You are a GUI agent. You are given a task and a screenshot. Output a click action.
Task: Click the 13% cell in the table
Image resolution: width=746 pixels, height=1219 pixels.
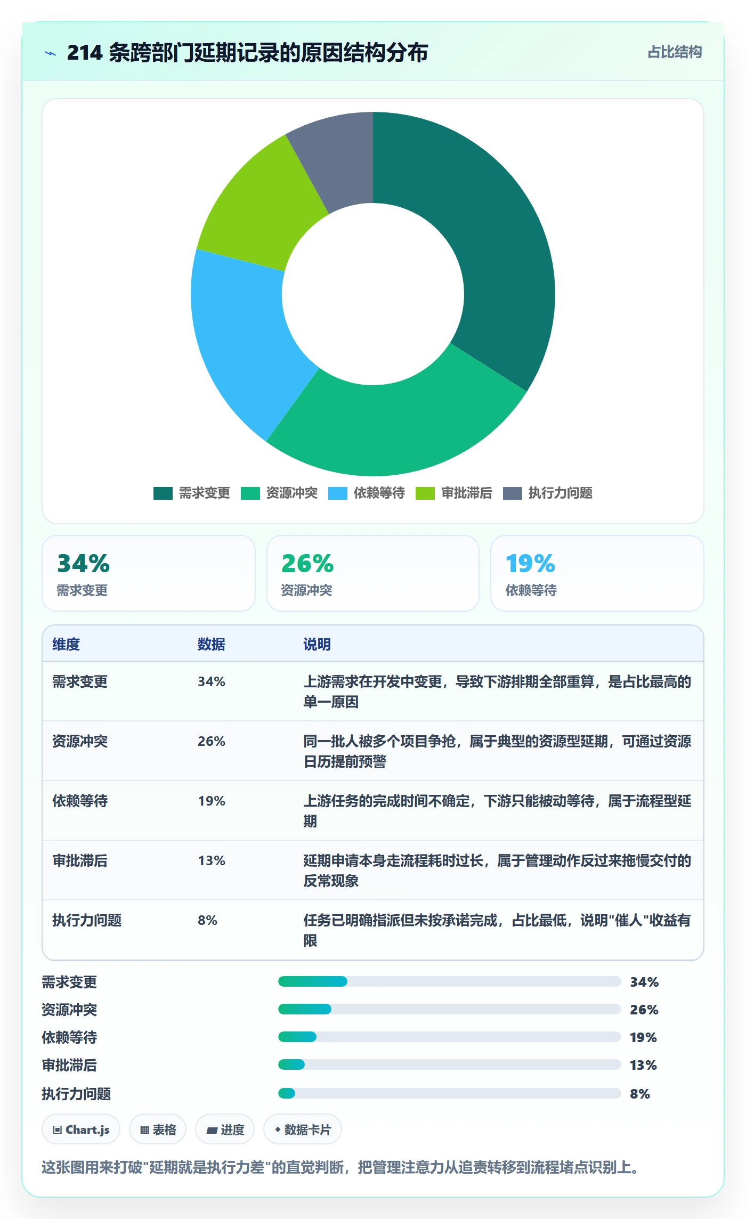[212, 860]
